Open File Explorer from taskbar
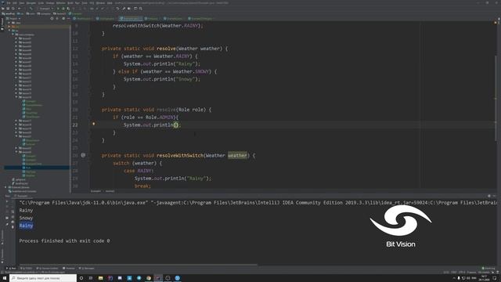 101,278
